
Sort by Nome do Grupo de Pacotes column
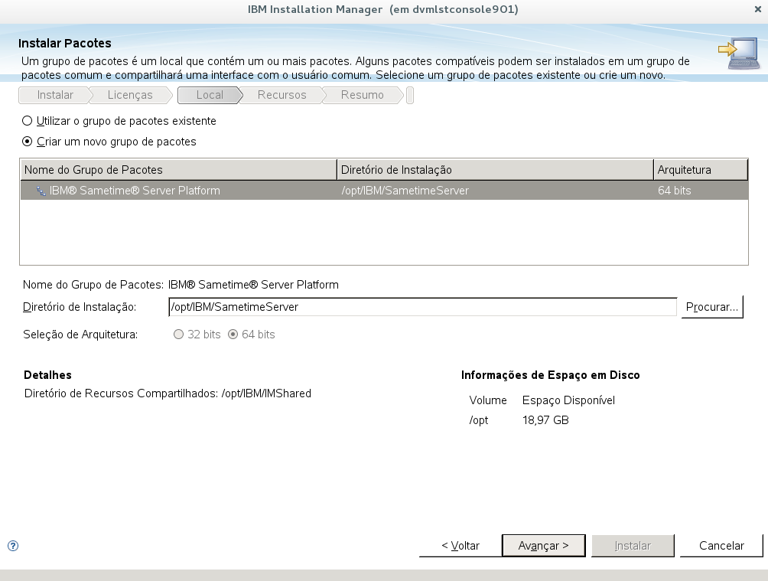(x=179, y=170)
